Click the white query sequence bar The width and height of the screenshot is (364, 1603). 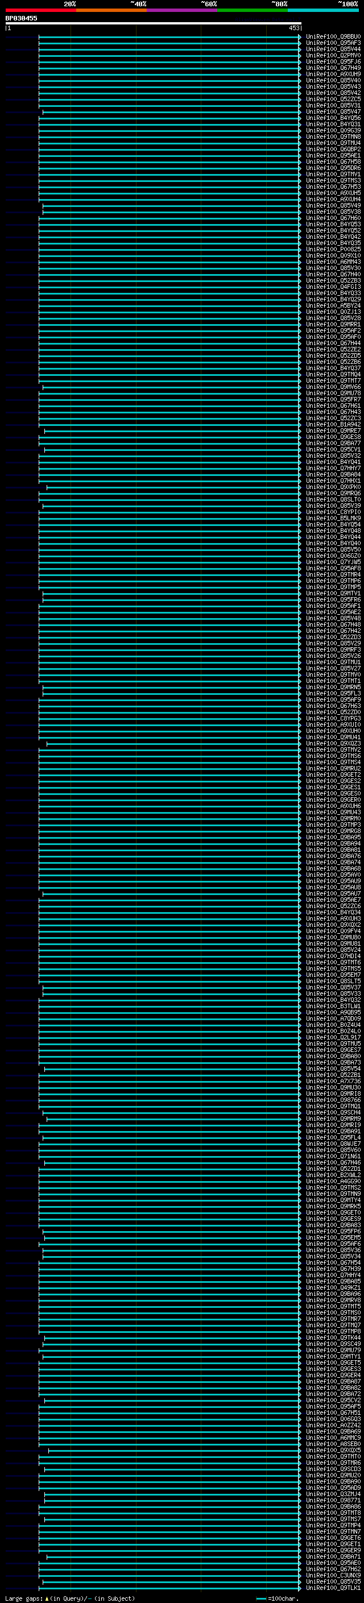[x=153, y=23]
